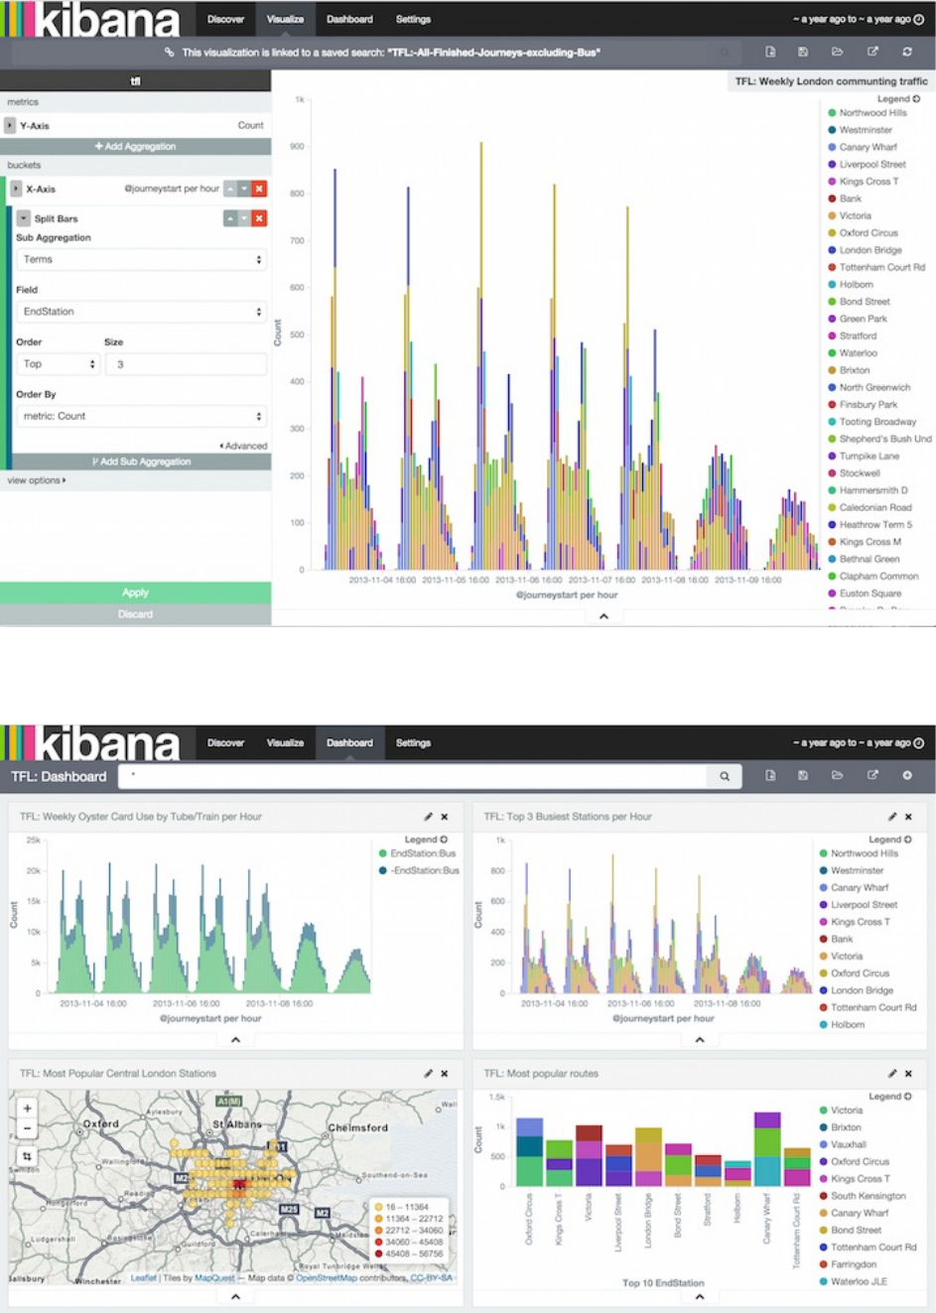Toggle the Legend in Weekly Oyster Card panel
The height and width of the screenshot is (1313, 936).
426,840
